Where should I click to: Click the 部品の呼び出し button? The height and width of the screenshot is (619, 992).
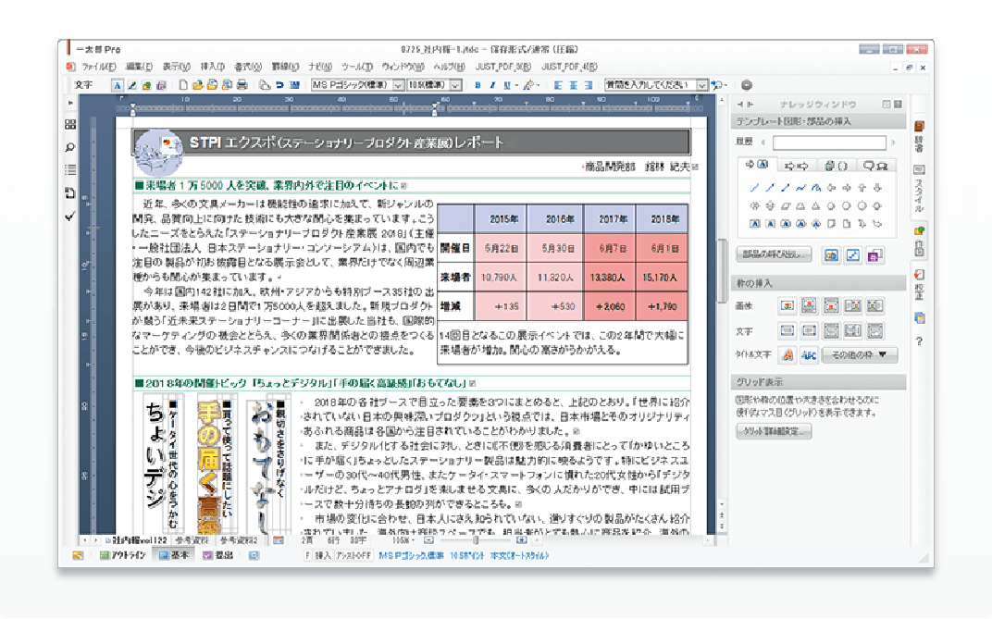click(x=774, y=254)
